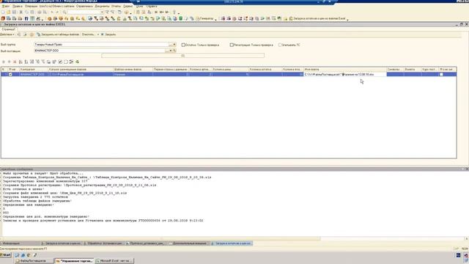469x264 pixels.
Task: Open the Операции menu
Action: [x=31, y=6]
